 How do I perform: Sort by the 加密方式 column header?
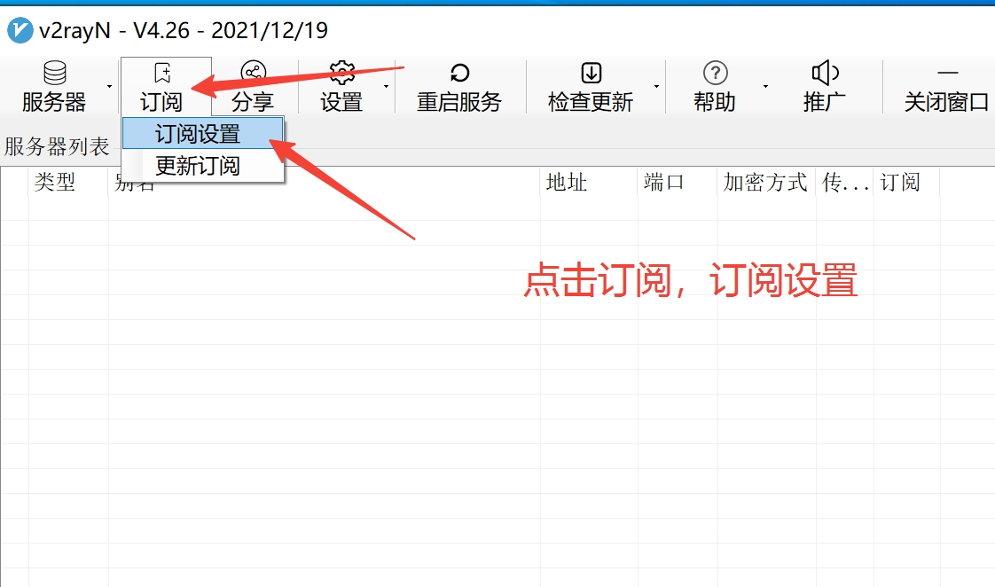[766, 183]
